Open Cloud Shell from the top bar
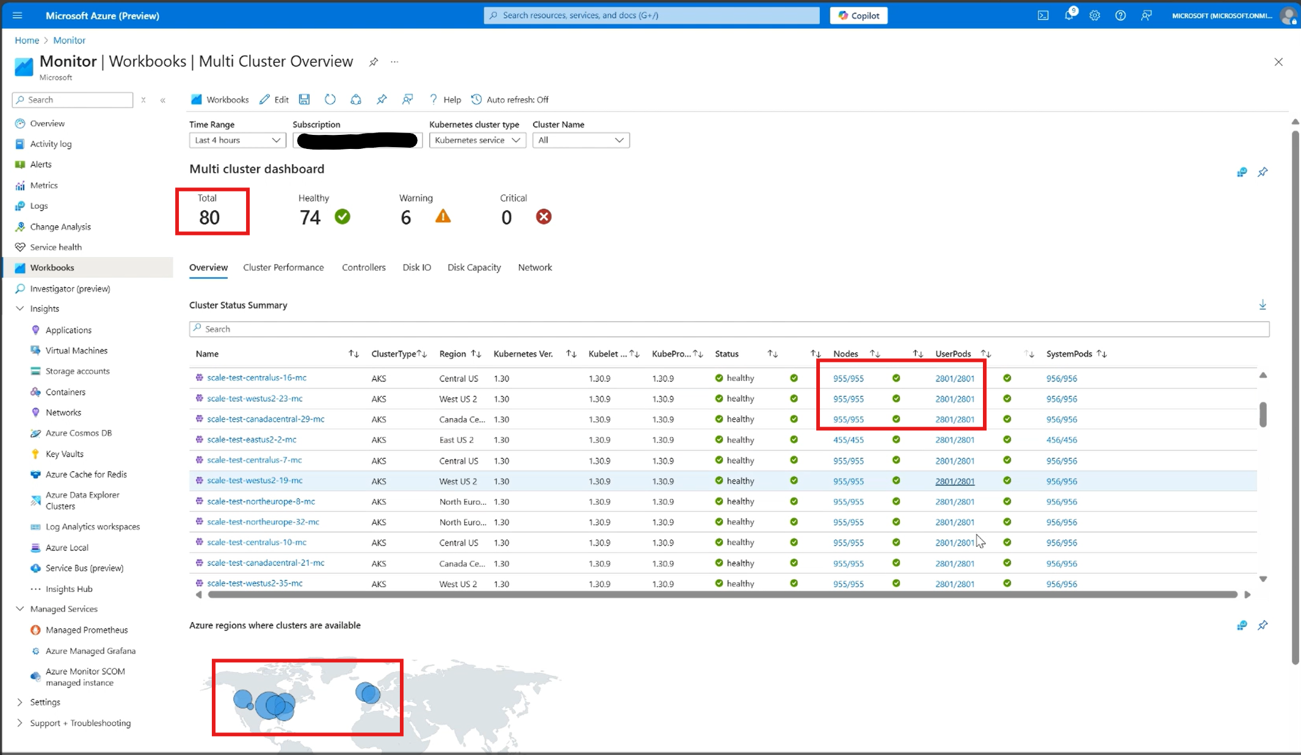The height and width of the screenshot is (755, 1301). pyautogui.click(x=1043, y=15)
